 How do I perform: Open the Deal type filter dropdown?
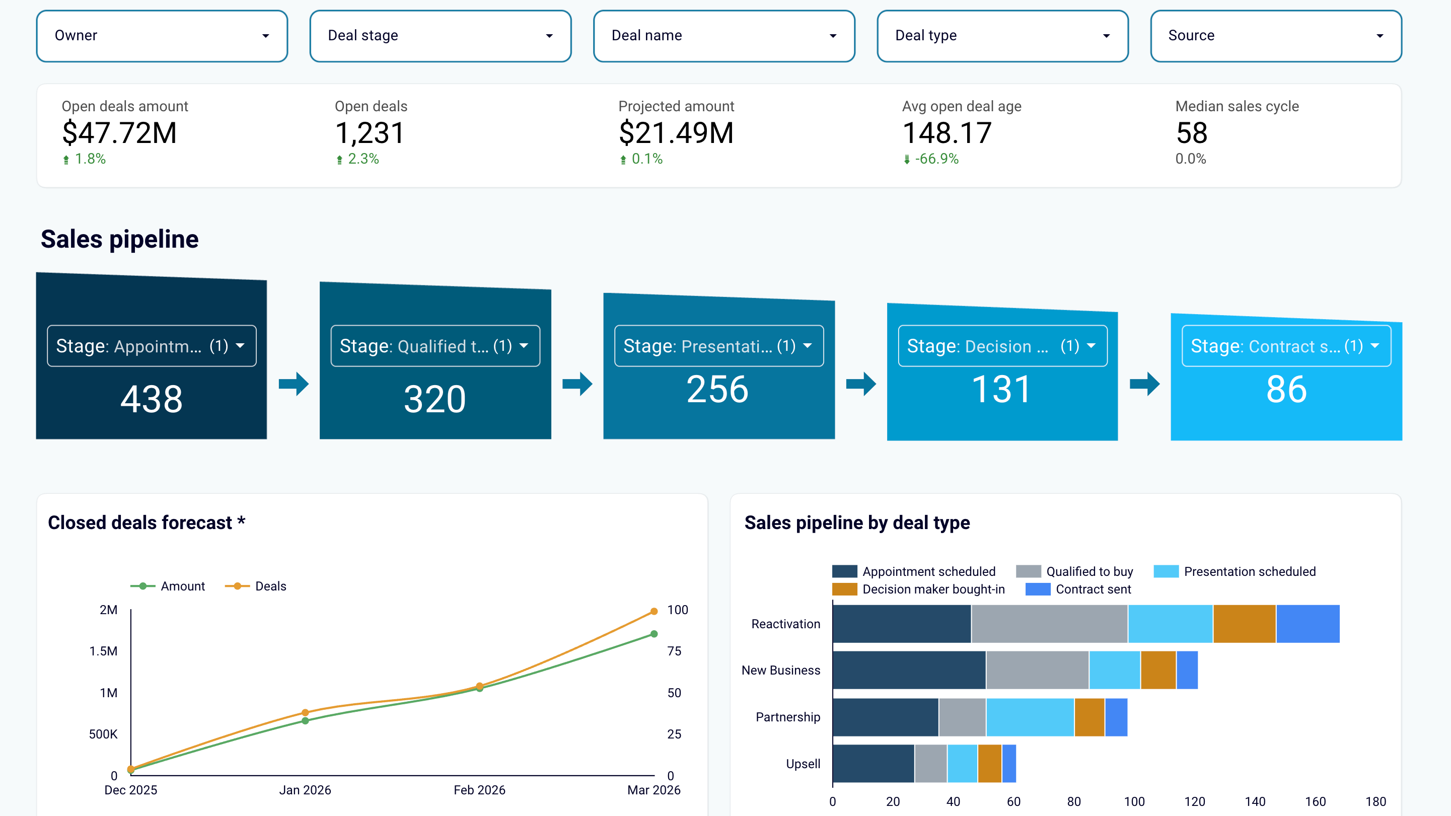pos(1002,36)
